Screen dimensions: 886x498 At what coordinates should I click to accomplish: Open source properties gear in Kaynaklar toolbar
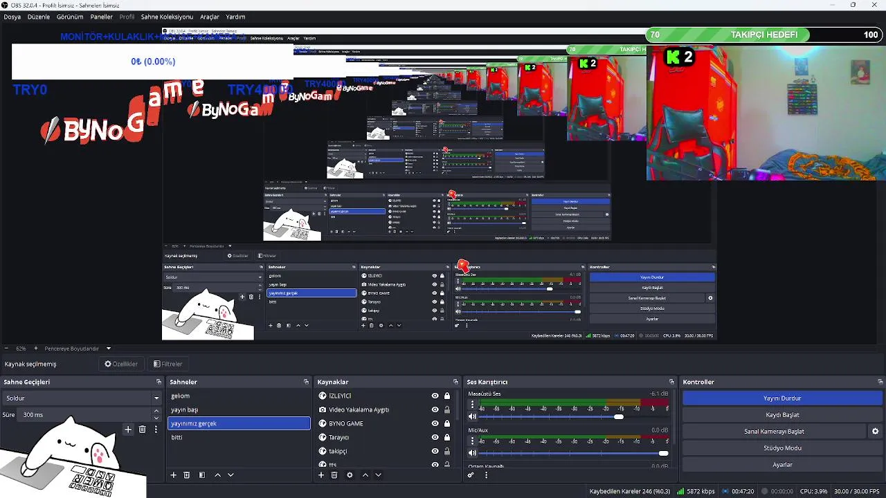point(350,475)
